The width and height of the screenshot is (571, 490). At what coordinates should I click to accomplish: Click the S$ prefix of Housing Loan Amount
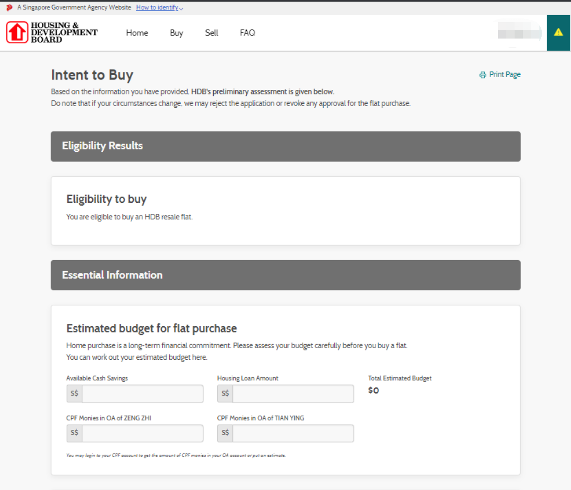coord(225,394)
